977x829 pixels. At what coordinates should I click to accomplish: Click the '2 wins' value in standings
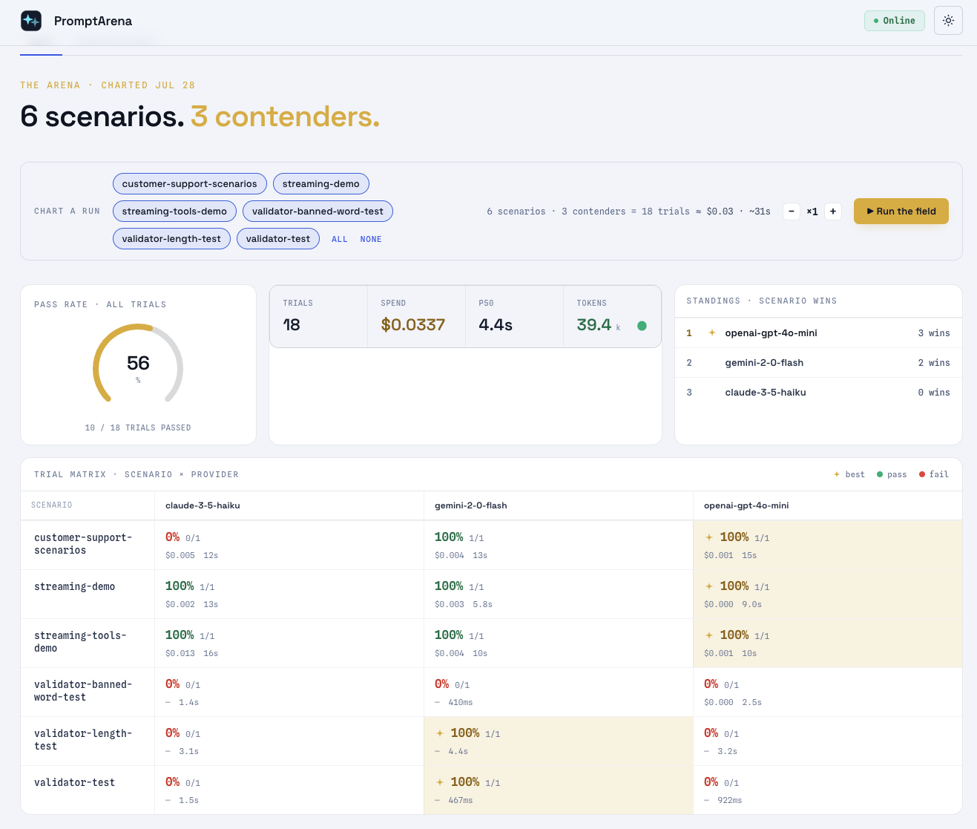(x=934, y=363)
